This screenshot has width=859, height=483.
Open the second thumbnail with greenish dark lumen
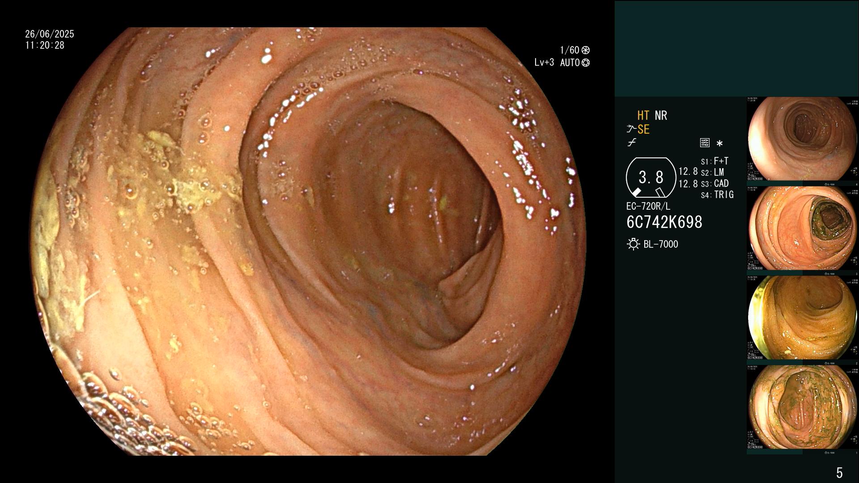(803, 229)
